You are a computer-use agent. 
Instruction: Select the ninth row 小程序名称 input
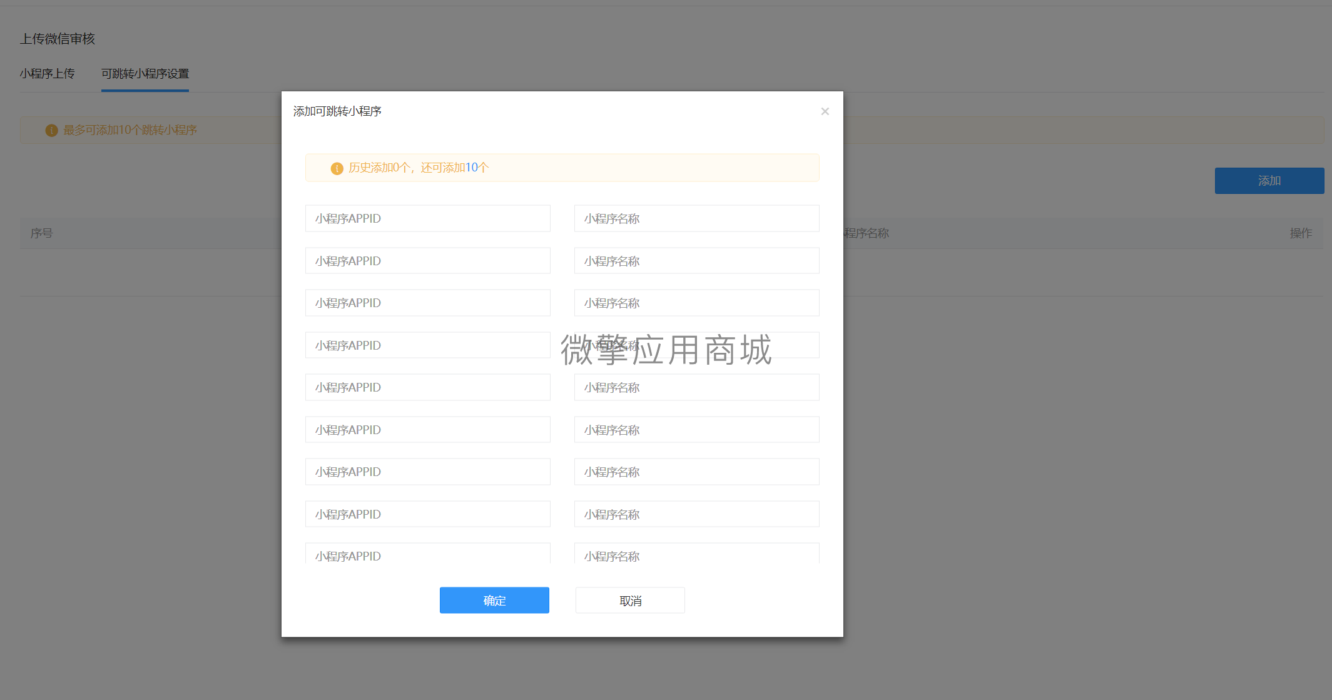tap(697, 554)
